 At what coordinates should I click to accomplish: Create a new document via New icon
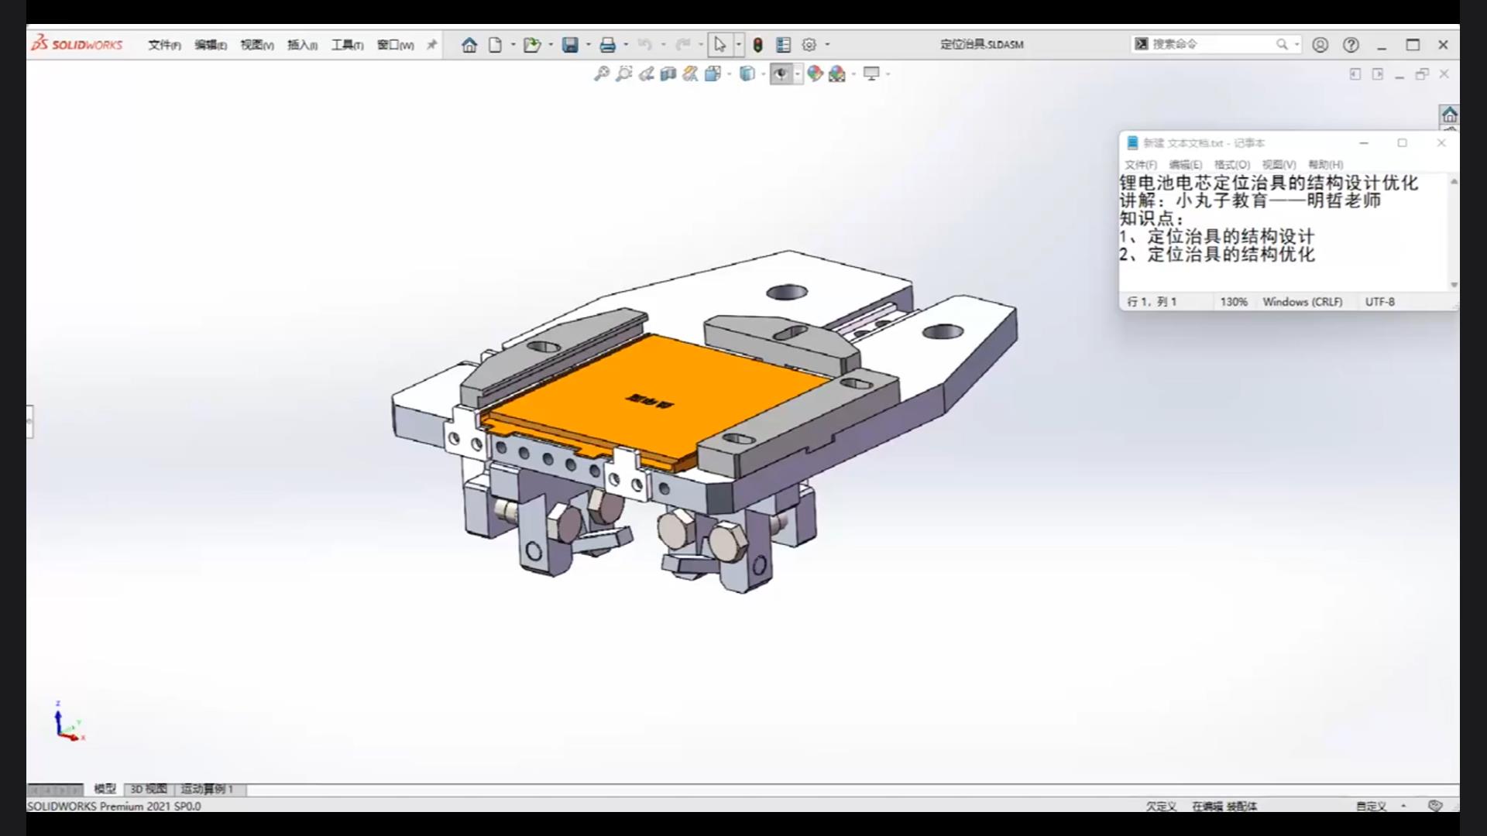coord(495,45)
